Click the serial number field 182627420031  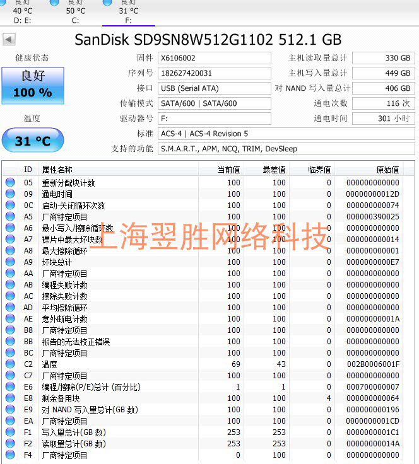[x=215, y=73]
